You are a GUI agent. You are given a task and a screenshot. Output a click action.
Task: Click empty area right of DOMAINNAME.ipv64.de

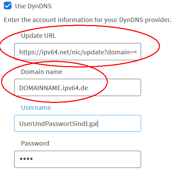114,88
